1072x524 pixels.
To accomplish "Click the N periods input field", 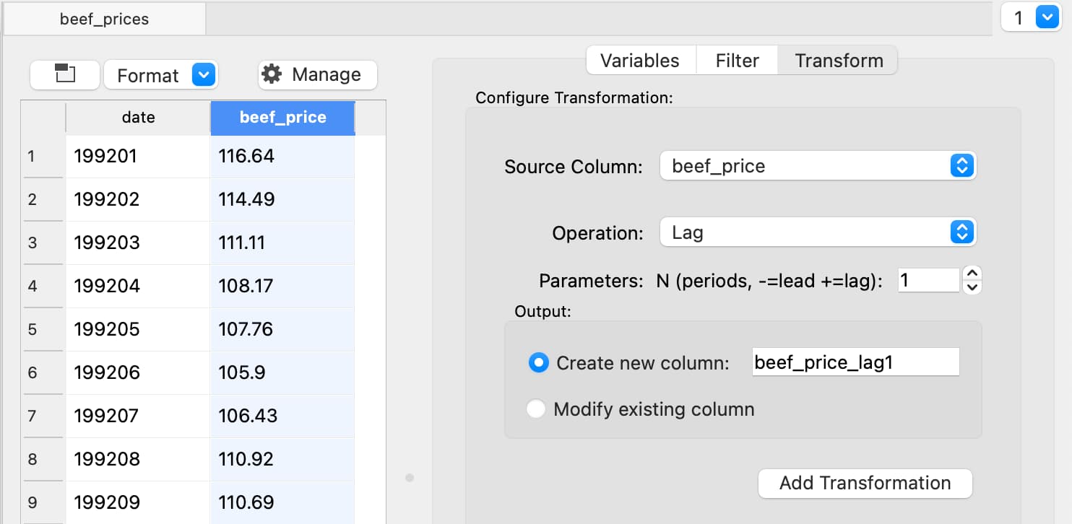I will pyautogui.click(x=928, y=280).
